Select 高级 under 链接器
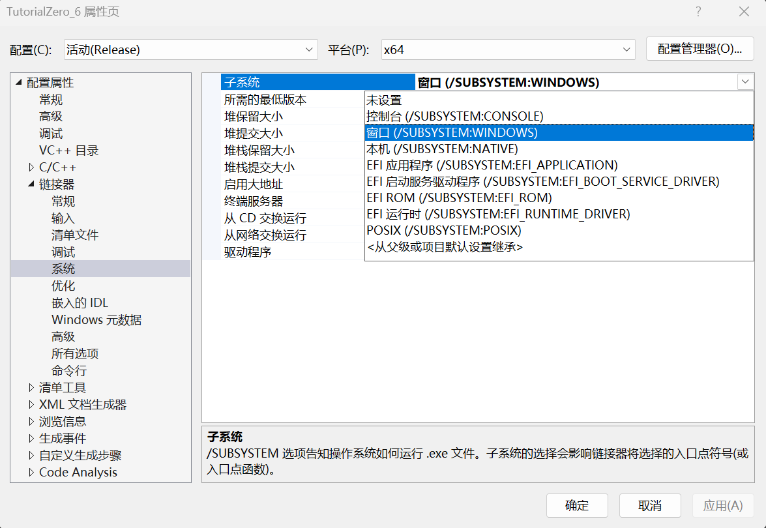Viewport: 766px width, 528px height. coord(63,336)
